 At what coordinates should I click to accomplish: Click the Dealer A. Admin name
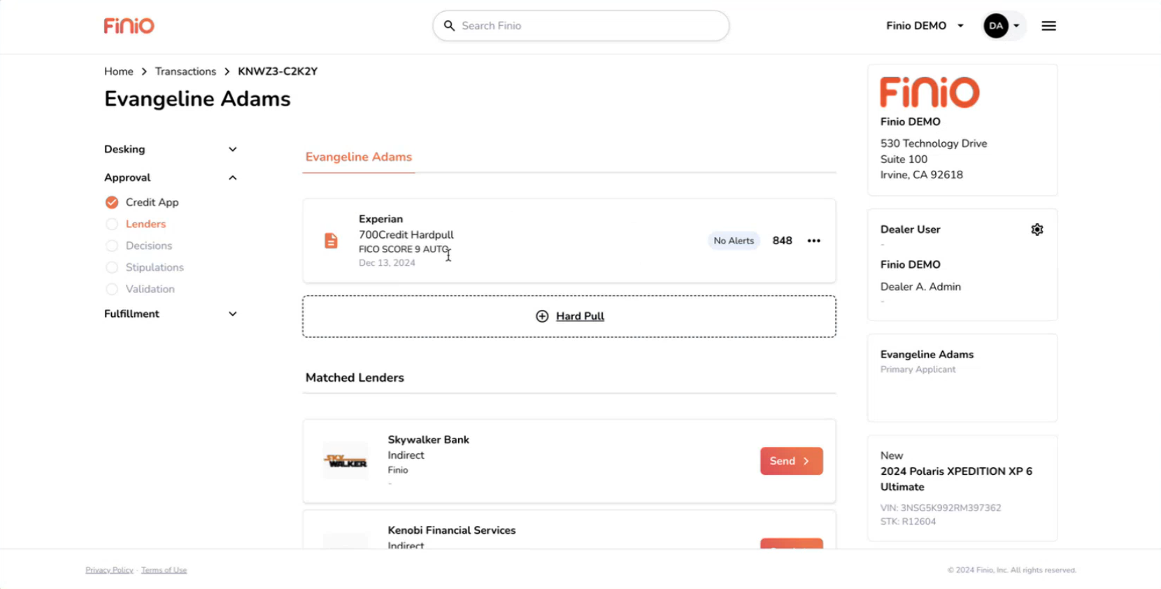pos(920,287)
